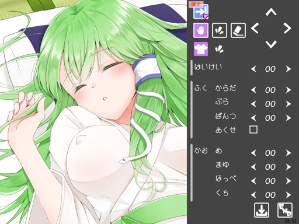
Task: Toggle the purple shirt clothing icon
Action: point(201,49)
